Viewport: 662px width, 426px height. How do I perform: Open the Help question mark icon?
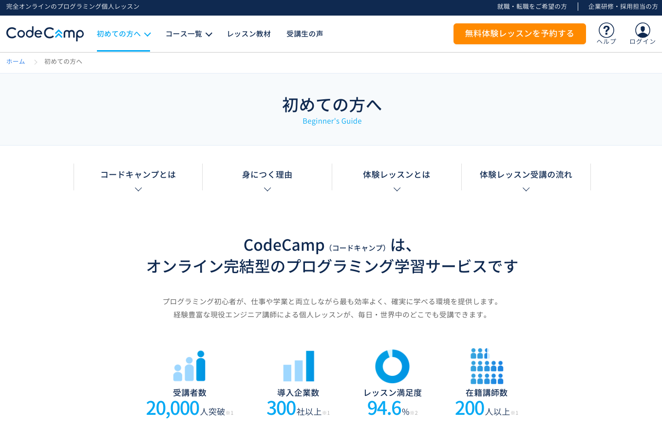(x=606, y=30)
